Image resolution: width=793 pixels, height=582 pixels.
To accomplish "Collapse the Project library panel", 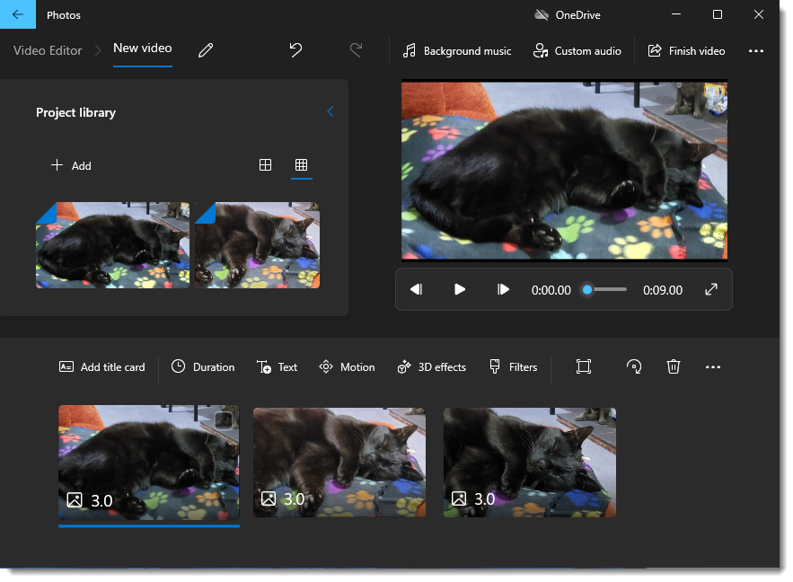I will (x=330, y=111).
